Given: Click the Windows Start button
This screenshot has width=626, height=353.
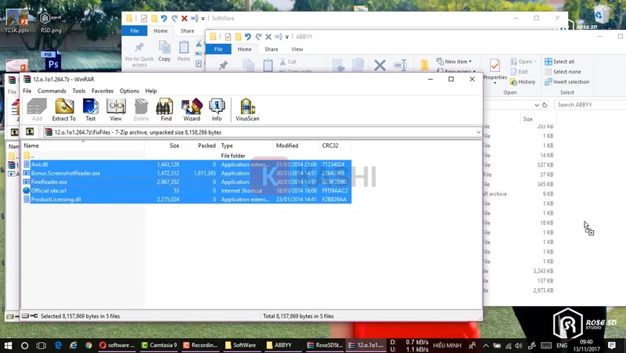Looking at the screenshot, I should (8, 345).
